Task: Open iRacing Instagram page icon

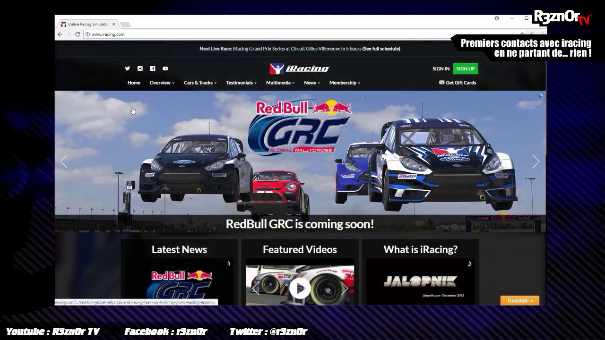Action: (140, 68)
